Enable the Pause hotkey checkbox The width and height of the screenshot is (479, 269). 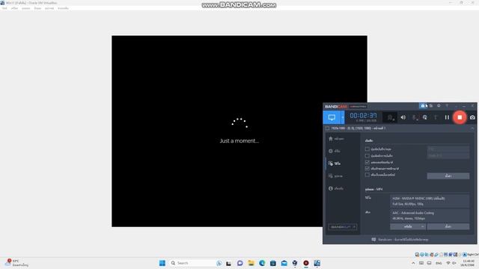[x=367, y=155]
